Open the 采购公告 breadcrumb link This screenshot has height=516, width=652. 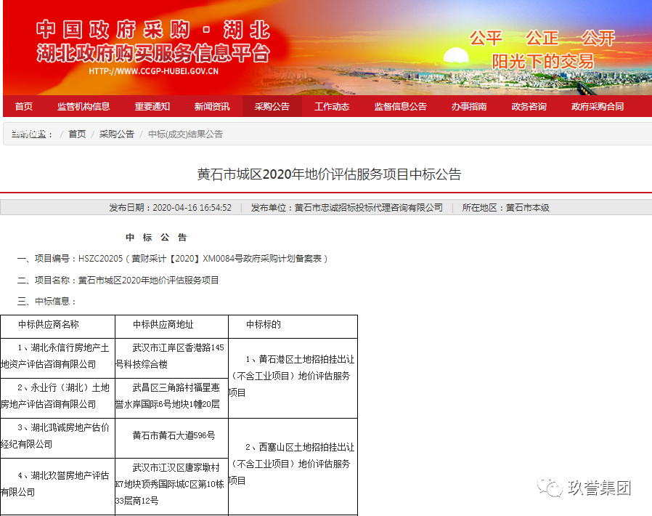(118, 134)
